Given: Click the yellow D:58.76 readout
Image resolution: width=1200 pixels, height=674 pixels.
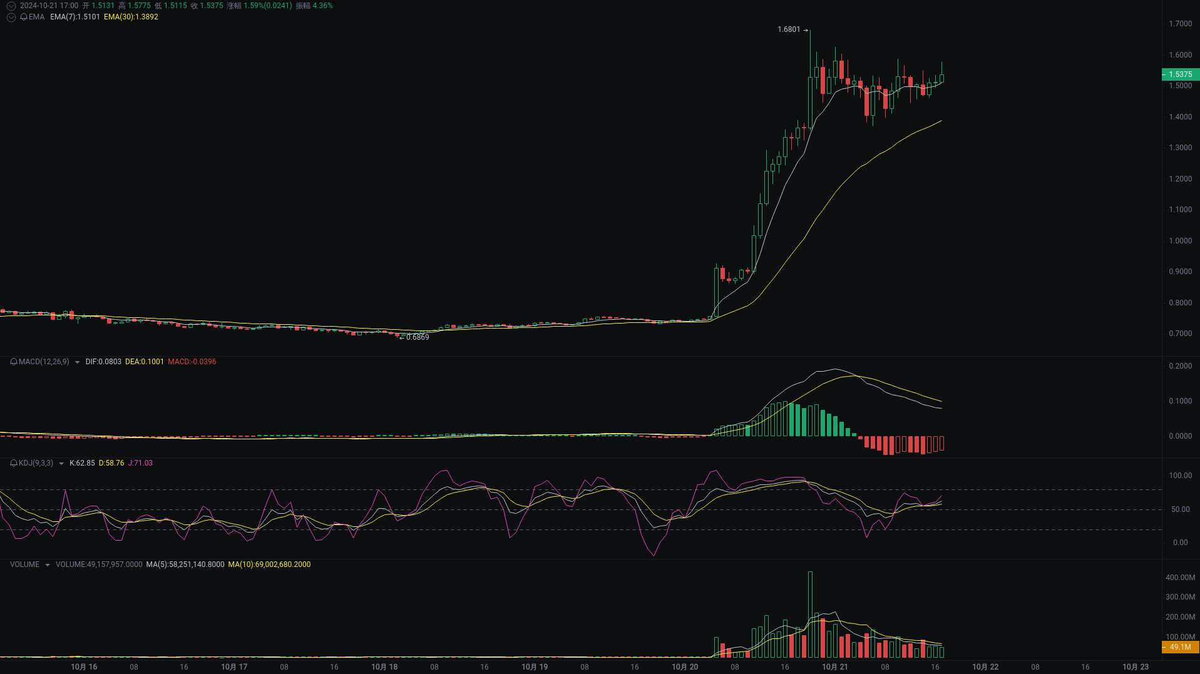Looking at the screenshot, I should click(x=111, y=463).
